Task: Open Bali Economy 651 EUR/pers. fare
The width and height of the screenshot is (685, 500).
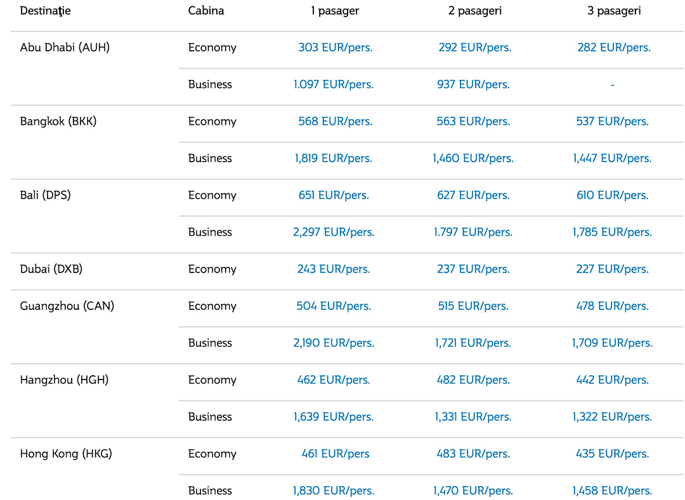Action: [334, 195]
